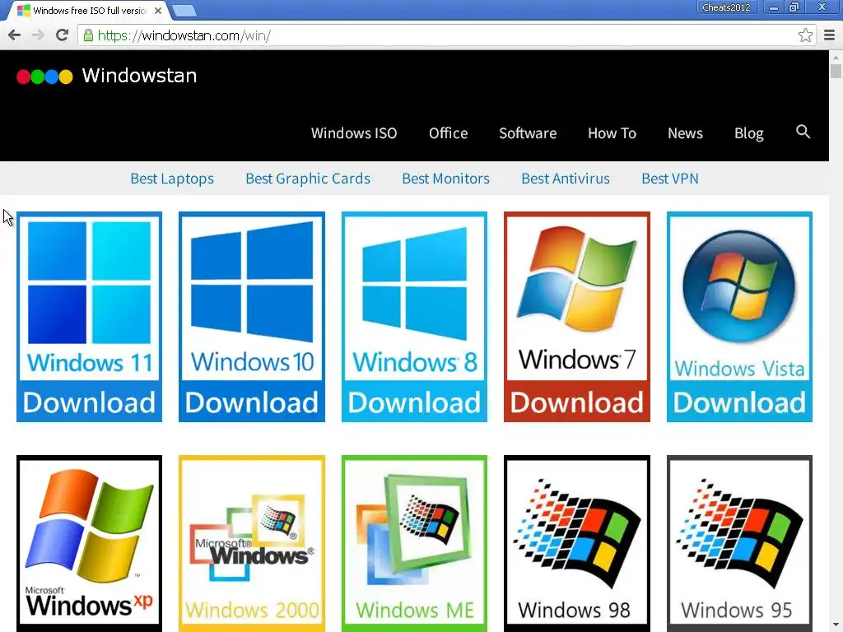Click the scrollbar up arrow
Viewport: 843px width, 632px height.
point(836,57)
